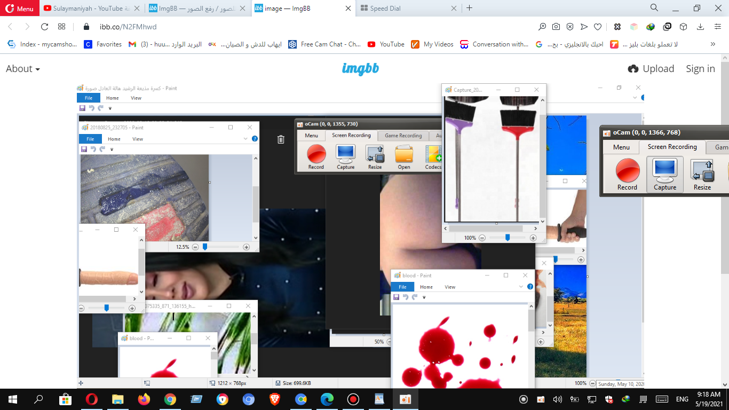Screen dimensions: 729x410
Task: Open Menu tab in oCam (0, 0, 1366, 768) window
Action: coord(621,147)
